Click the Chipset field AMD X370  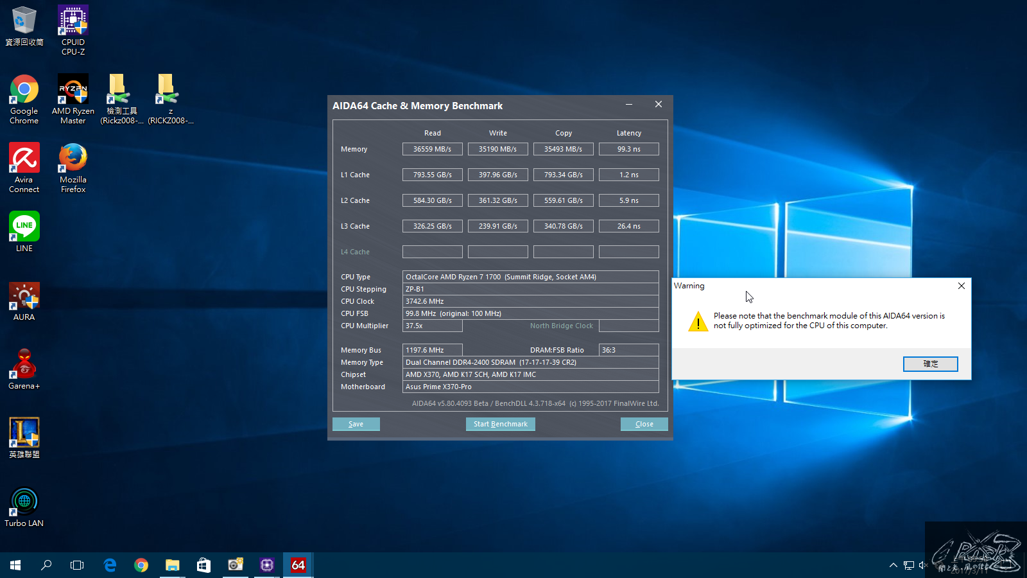531,374
